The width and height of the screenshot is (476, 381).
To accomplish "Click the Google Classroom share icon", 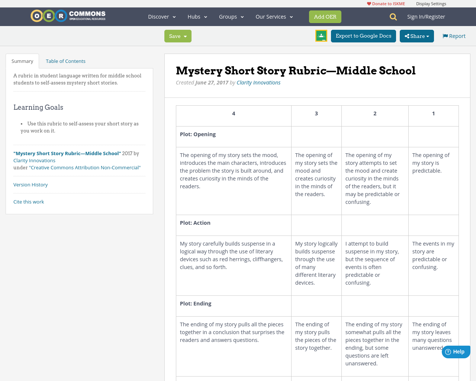I will [321, 36].
